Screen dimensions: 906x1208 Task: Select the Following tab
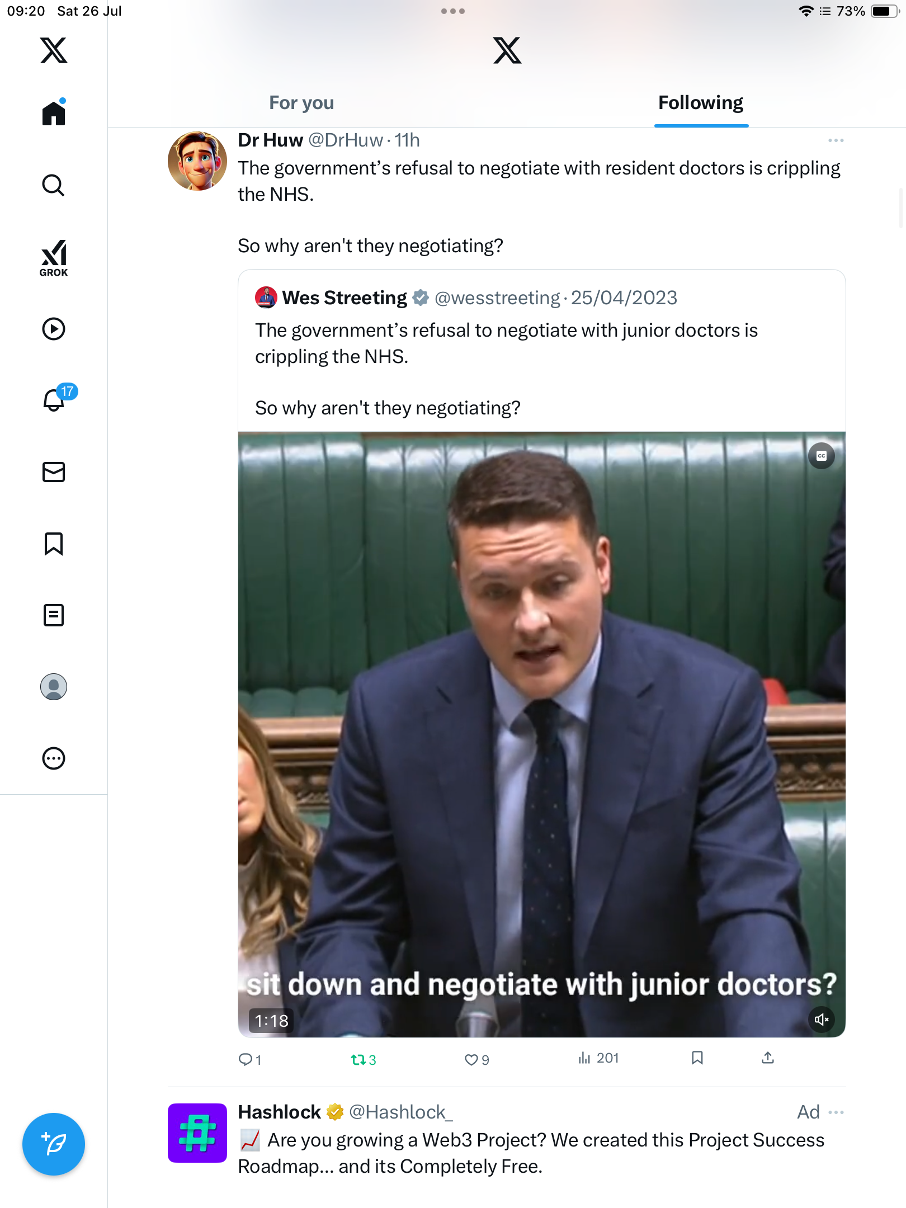point(701,103)
